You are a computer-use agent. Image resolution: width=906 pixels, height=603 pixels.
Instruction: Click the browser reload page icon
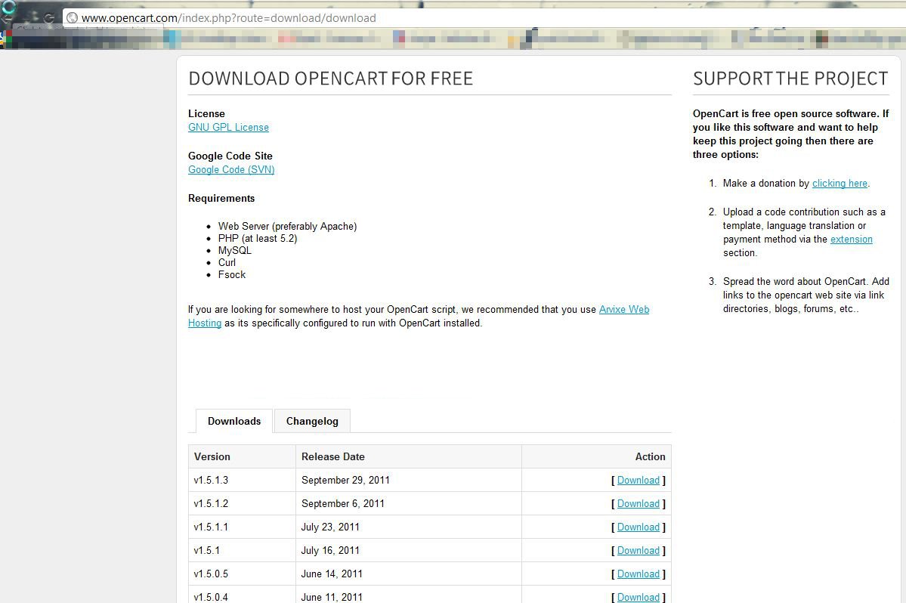(x=48, y=18)
